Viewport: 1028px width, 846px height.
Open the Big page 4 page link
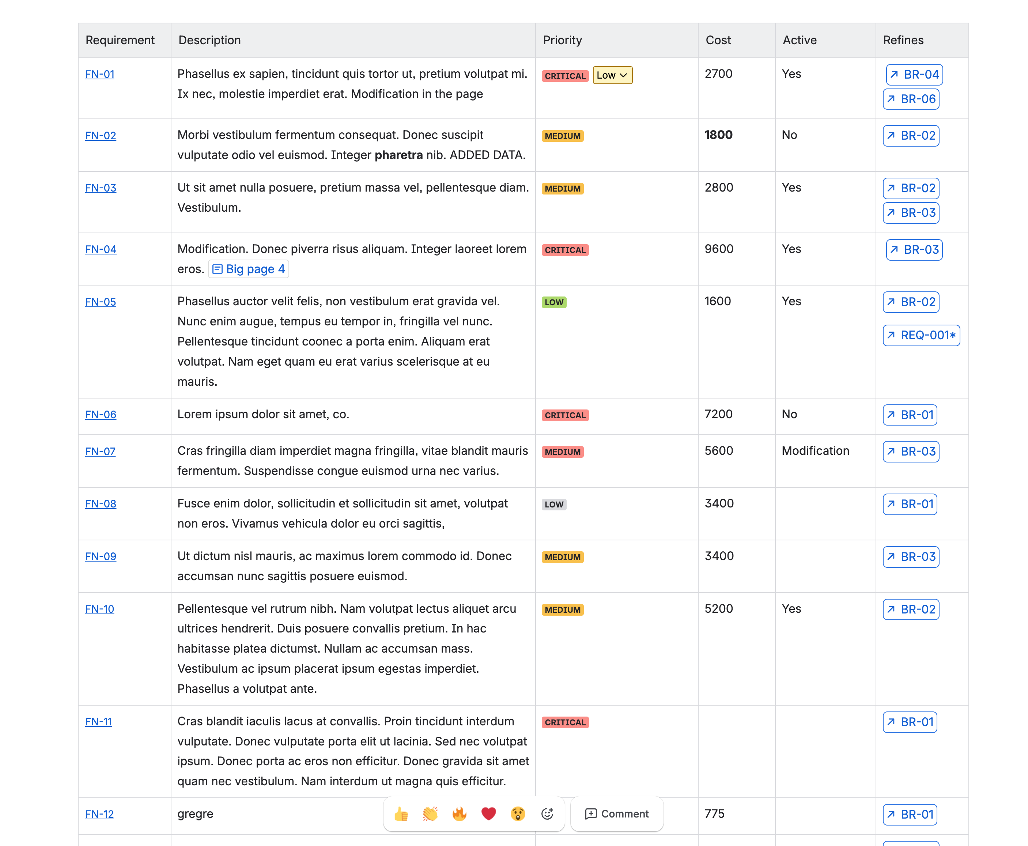click(x=249, y=269)
